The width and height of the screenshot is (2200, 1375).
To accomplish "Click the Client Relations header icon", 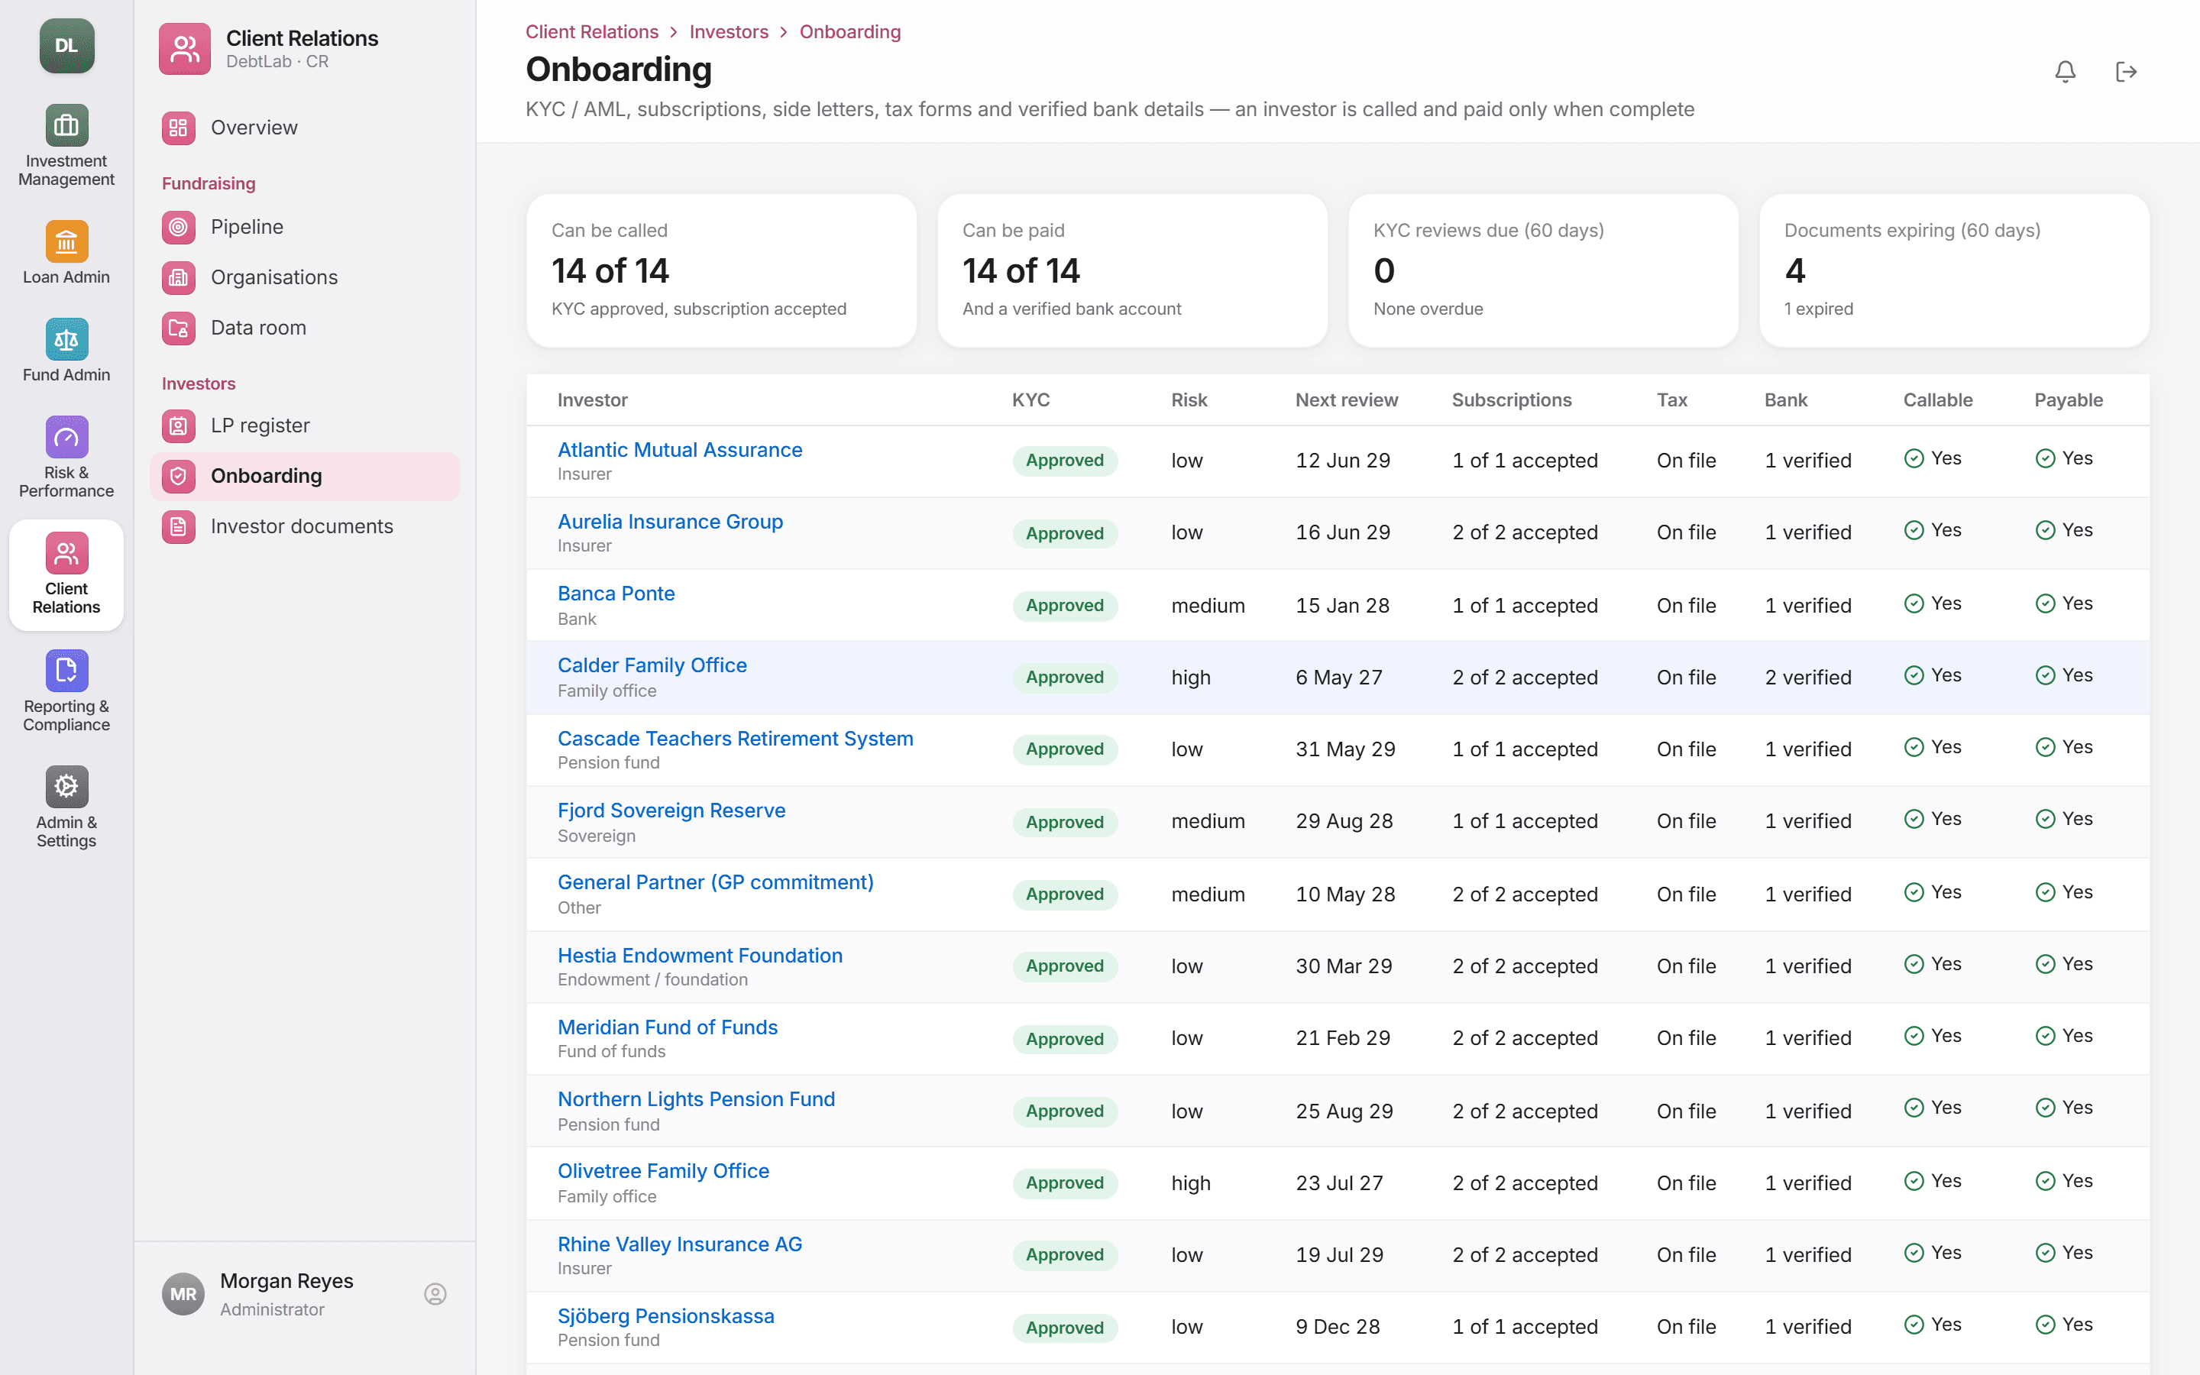I will coord(185,49).
